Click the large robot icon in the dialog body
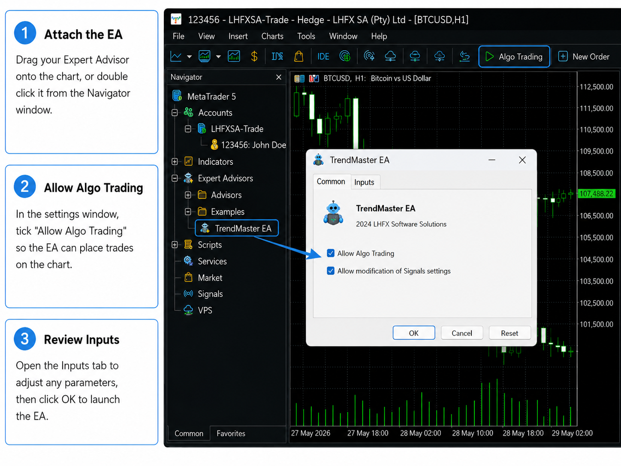Image resolution: width=621 pixels, height=466 pixels. [333, 213]
